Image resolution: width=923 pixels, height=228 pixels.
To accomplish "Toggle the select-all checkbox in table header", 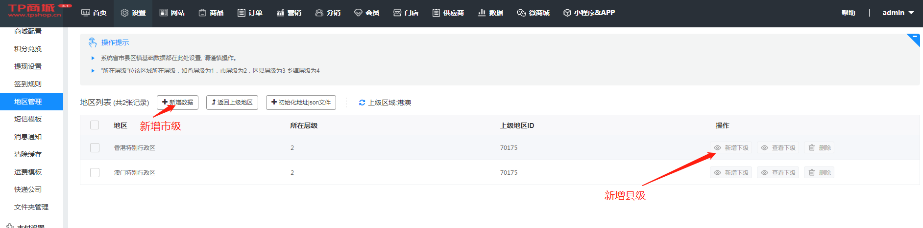I will tap(95, 125).
